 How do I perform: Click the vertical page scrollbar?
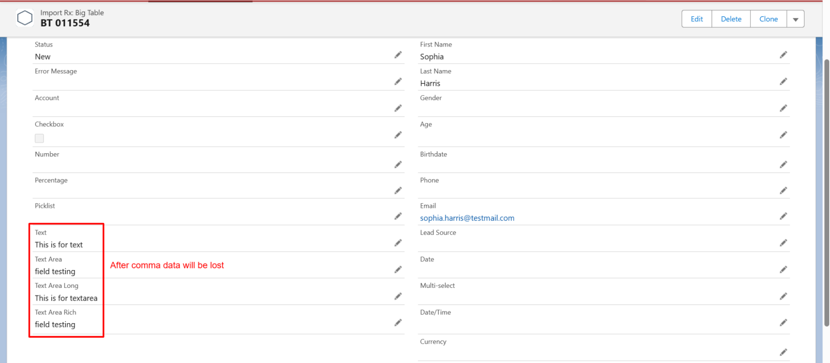826,191
